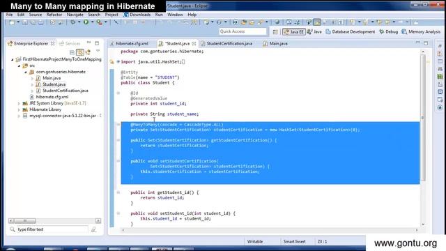
Task: Open the Refactor menu
Action: pyautogui.click(x=54, y=15)
